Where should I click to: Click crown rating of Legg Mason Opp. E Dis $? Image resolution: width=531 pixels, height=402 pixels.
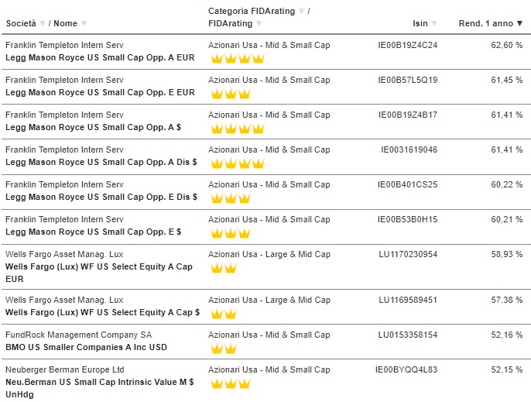tap(231, 198)
